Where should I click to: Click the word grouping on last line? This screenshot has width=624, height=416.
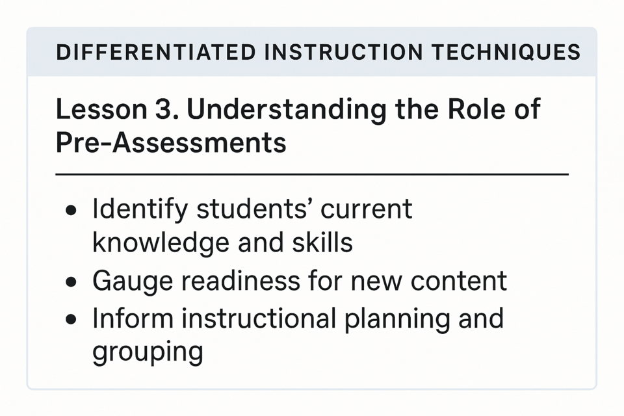[148, 352]
